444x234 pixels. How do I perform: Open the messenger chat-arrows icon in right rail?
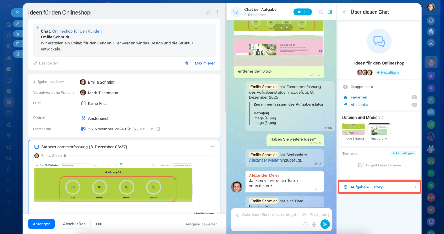(x=431, y=43)
